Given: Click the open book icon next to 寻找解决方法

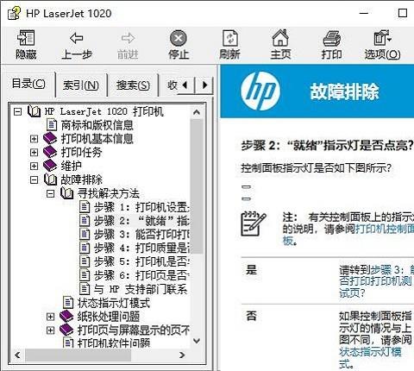Looking at the screenshot, I should click(67, 193).
